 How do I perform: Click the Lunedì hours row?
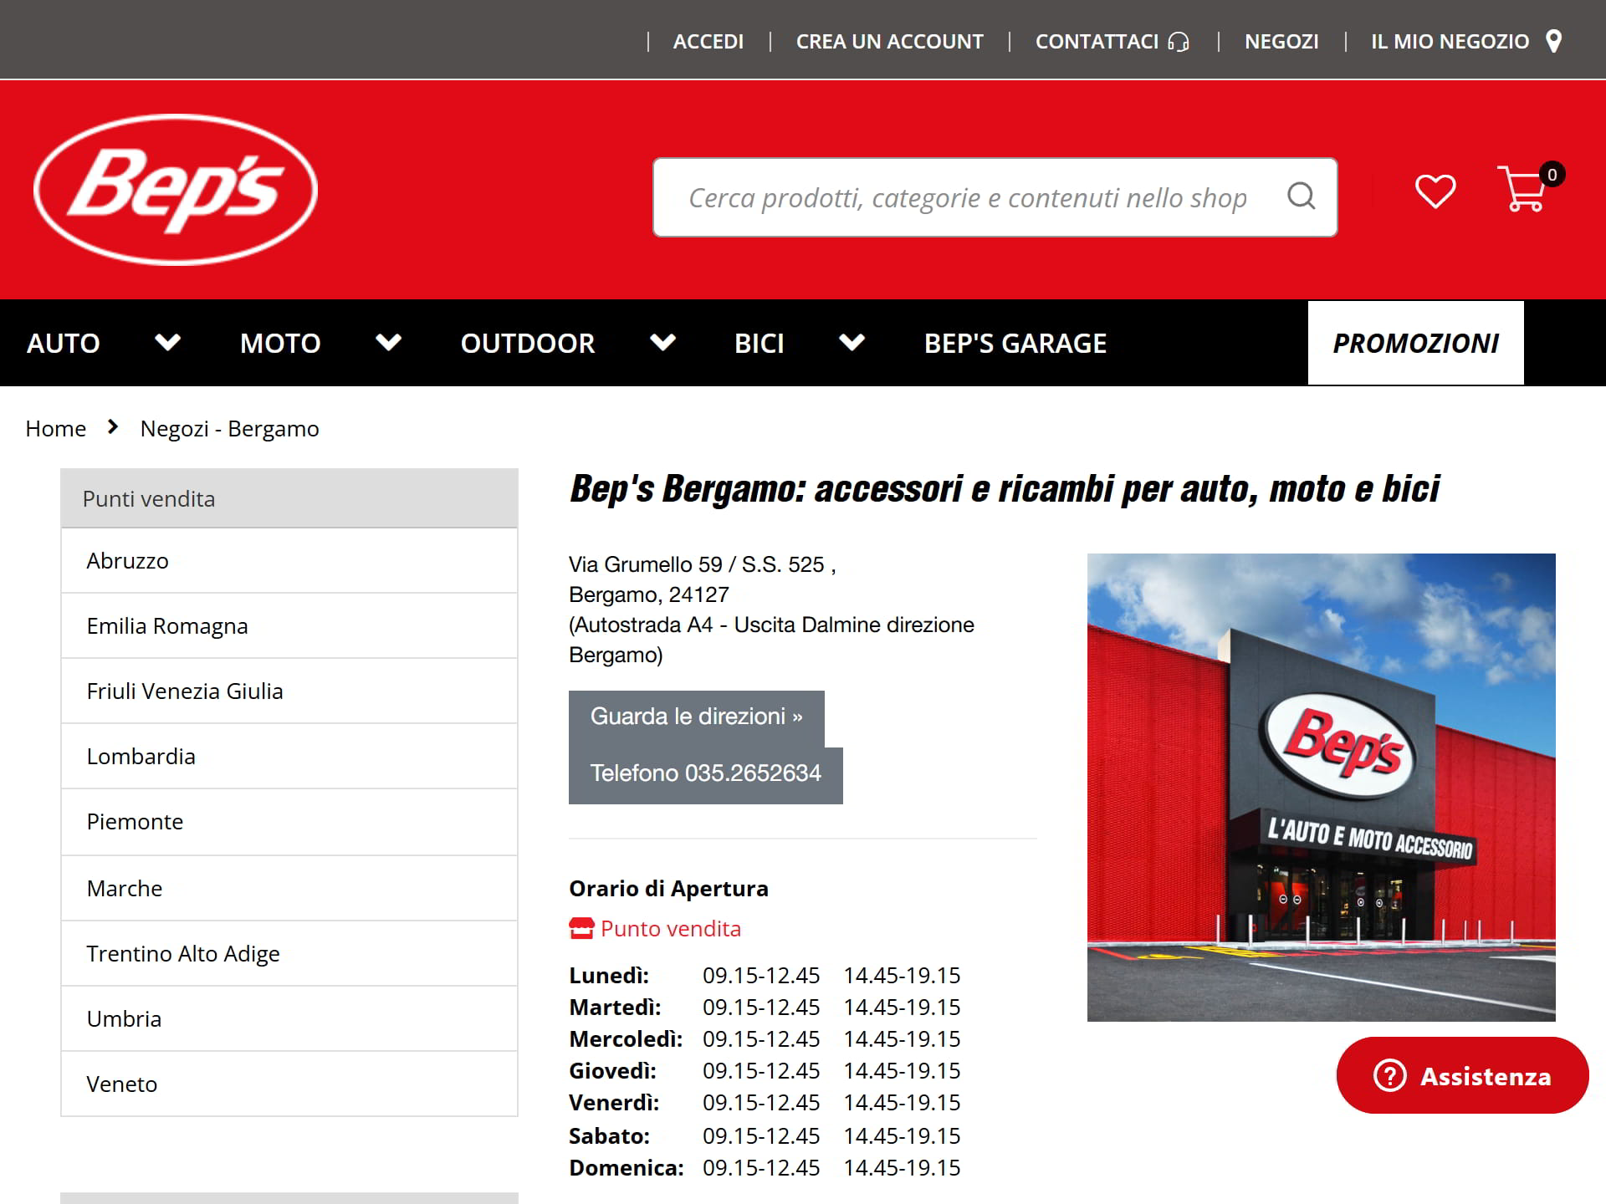tap(765, 976)
